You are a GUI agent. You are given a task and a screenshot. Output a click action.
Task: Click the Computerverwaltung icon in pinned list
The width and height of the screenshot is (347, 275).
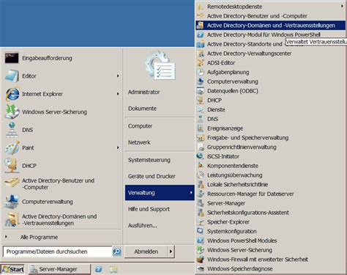point(12,202)
